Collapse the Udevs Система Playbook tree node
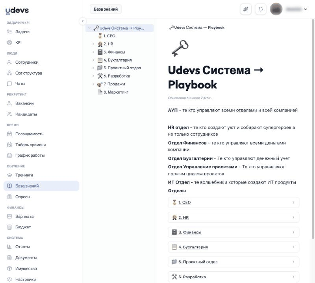 click(x=89, y=28)
